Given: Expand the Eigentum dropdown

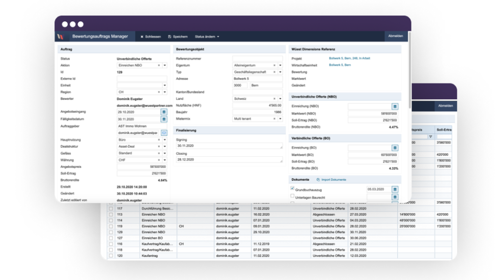Looking at the screenshot, I should tap(280, 66).
